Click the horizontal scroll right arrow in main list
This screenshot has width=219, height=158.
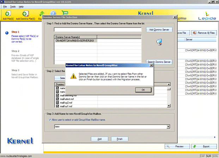215,137
